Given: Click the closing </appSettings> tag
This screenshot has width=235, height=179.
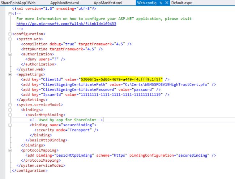Looking at the screenshot, I should click(32, 100).
